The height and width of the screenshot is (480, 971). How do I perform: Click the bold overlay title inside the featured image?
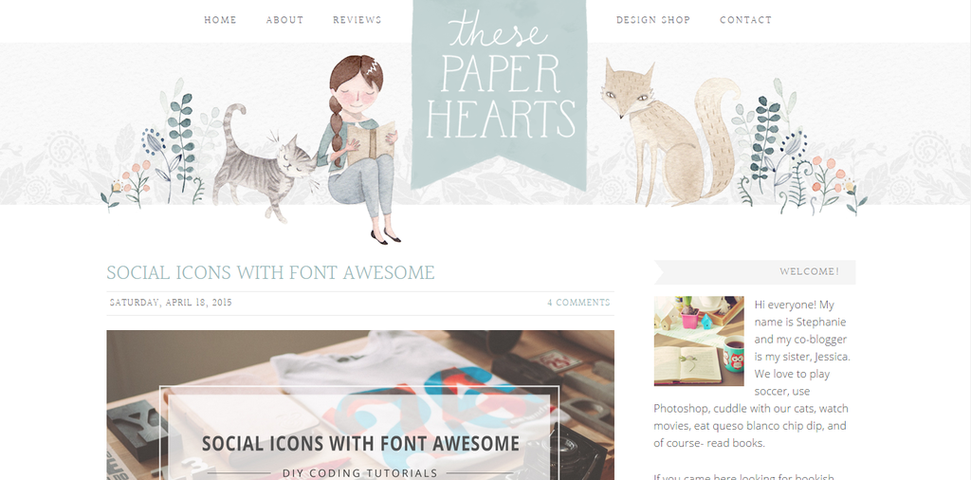coord(360,443)
